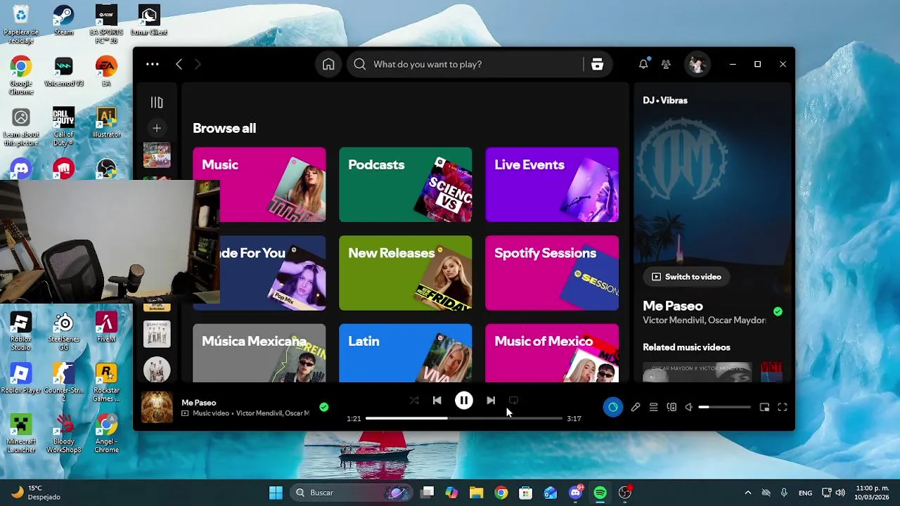The height and width of the screenshot is (506, 900).
Task: Seek on the song progress bar
Action: pos(464,418)
